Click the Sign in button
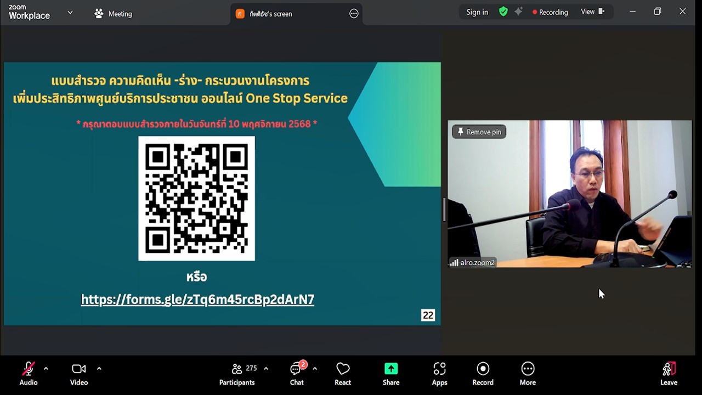Image resolution: width=702 pixels, height=395 pixels. [477, 12]
